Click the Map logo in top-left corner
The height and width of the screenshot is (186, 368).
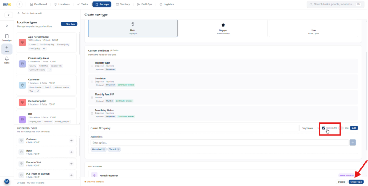(x=7, y=4)
